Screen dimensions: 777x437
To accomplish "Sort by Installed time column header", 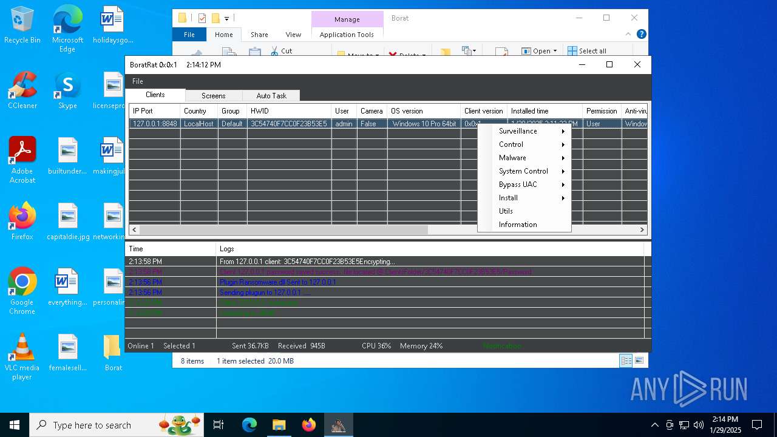I will click(545, 111).
